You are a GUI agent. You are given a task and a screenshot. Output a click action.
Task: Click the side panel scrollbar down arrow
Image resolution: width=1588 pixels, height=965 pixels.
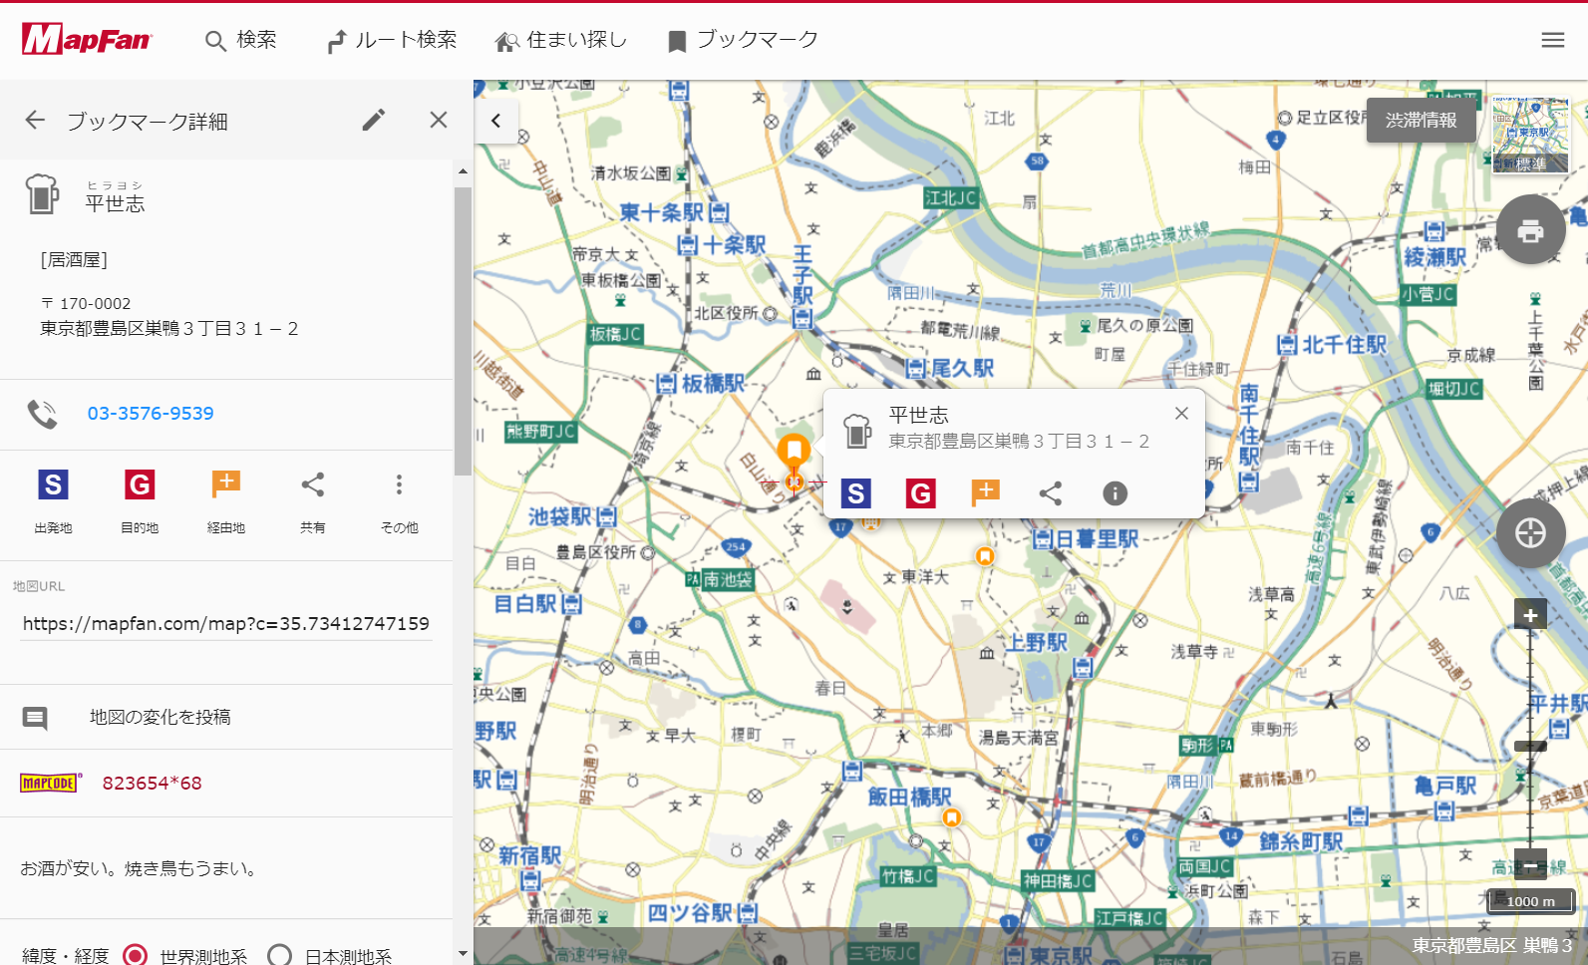463,954
